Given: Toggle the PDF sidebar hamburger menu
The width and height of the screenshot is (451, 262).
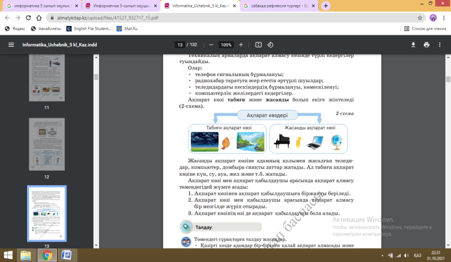Looking at the screenshot, I should click(x=11, y=45).
